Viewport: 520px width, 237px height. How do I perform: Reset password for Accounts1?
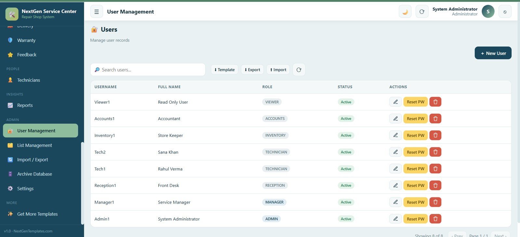pyautogui.click(x=415, y=118)
